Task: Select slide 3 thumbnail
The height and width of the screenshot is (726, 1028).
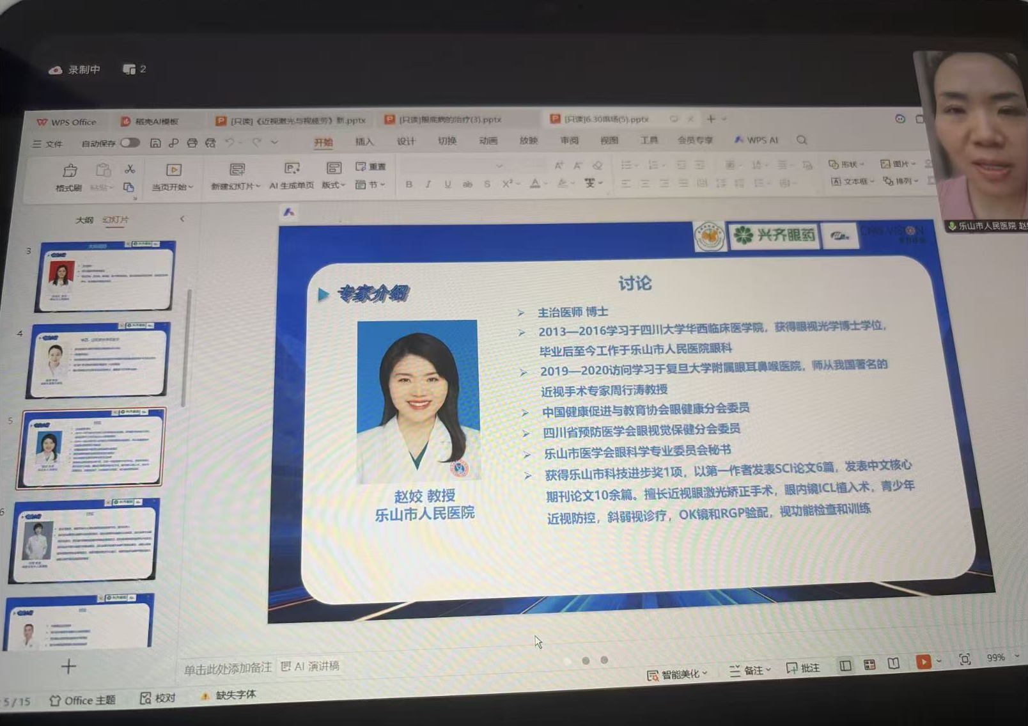Action: [x=105, y=276]
